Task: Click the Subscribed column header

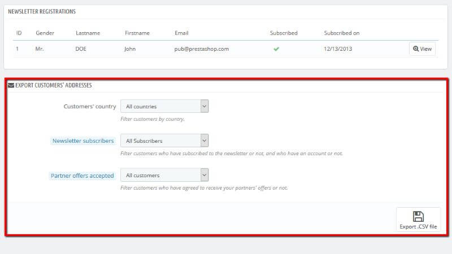Action: [284, 33]
